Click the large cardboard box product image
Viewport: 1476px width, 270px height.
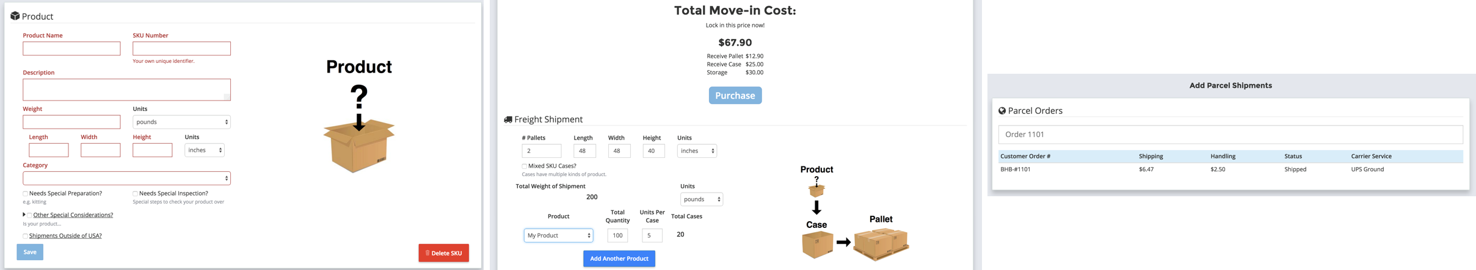tap(358, 145)
